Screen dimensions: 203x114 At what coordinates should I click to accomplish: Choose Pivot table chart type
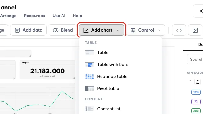point(121,88)
